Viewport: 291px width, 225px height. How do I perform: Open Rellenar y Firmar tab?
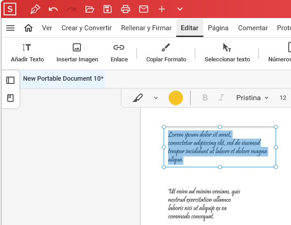[146, 28]
